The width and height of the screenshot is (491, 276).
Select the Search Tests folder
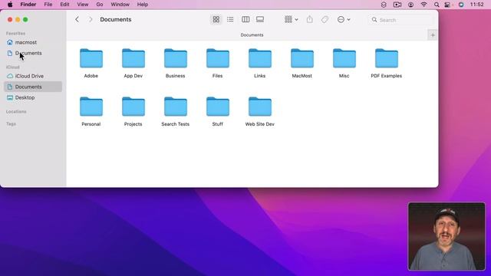pos(176,111)
